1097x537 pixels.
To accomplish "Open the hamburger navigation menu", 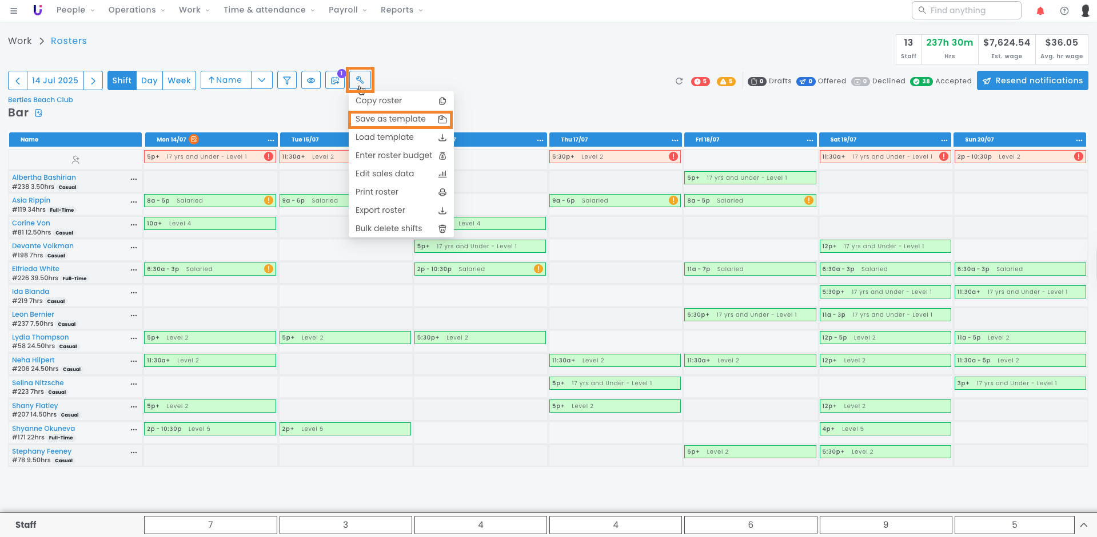I will click(x=14, y=10).
